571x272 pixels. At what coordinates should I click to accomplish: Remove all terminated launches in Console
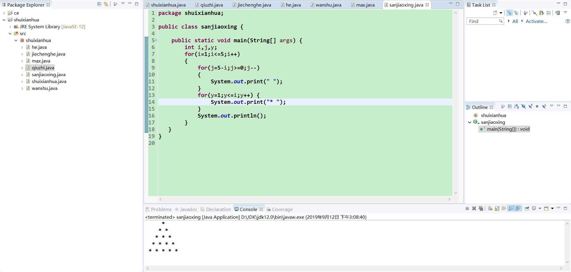(481, 209)
